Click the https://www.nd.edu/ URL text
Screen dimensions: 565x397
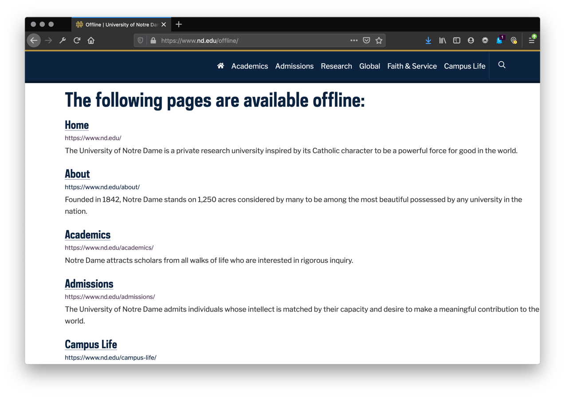point(93,138)
